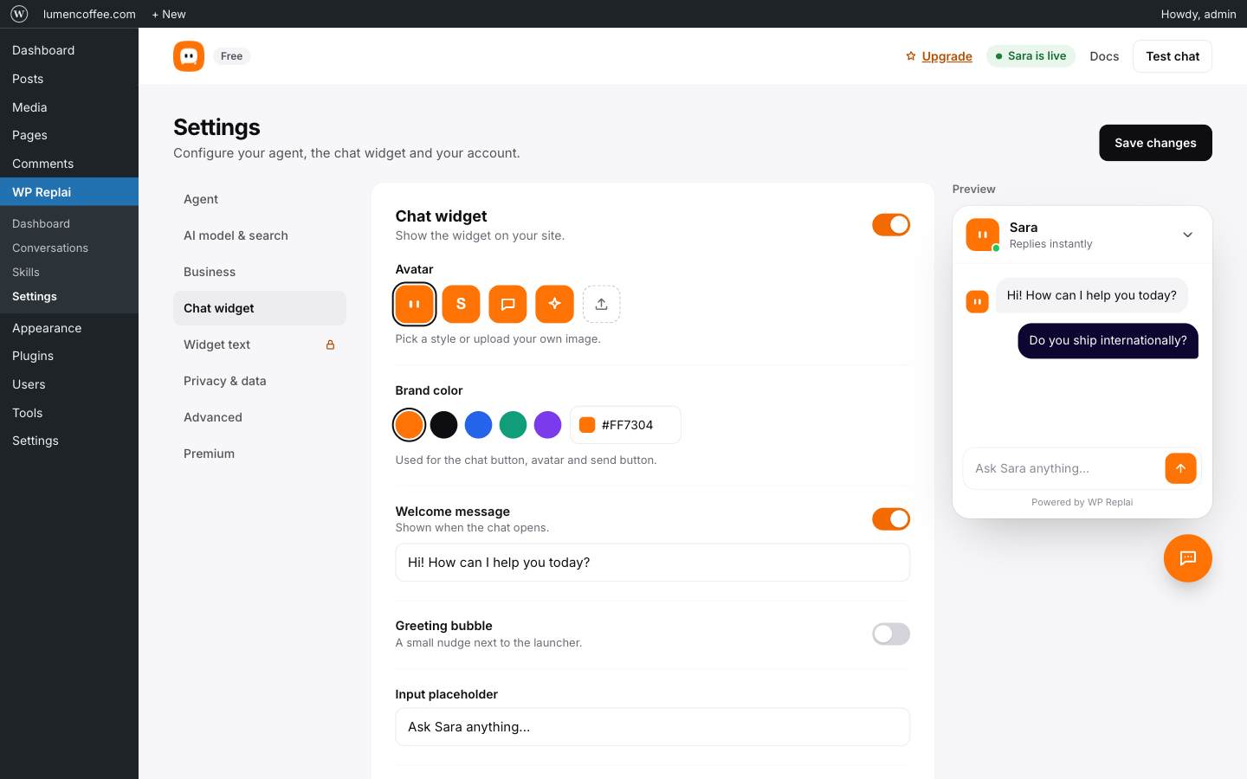Open the floating chat launcher button

coord(1187,558)
